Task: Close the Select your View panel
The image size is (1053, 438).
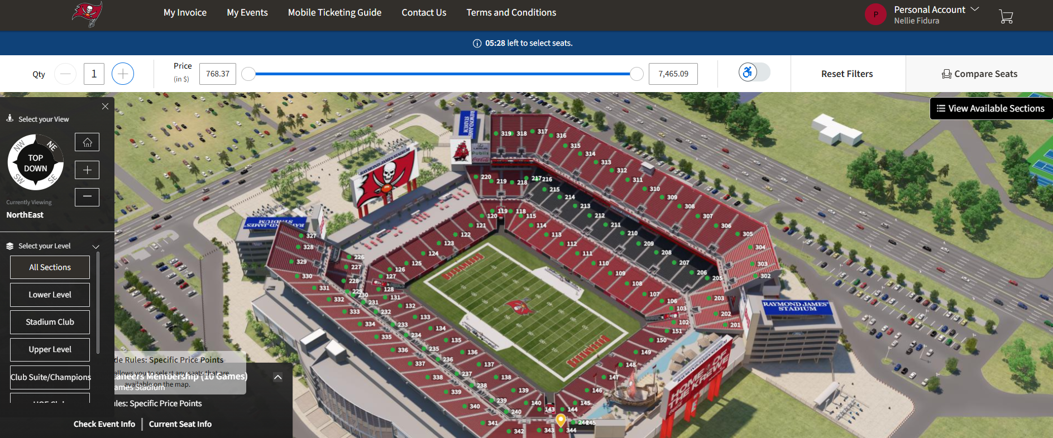Action: pos(105,106)
